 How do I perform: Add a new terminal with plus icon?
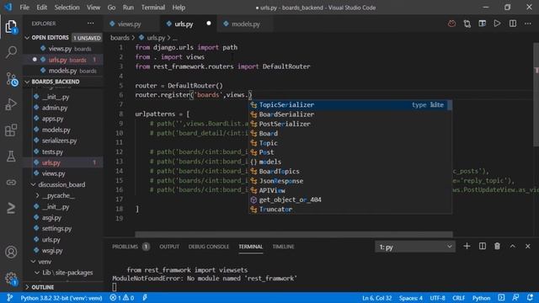467,247
